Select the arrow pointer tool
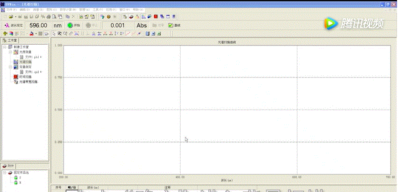This screenshot has height=192, width=398. coord(54,33)
